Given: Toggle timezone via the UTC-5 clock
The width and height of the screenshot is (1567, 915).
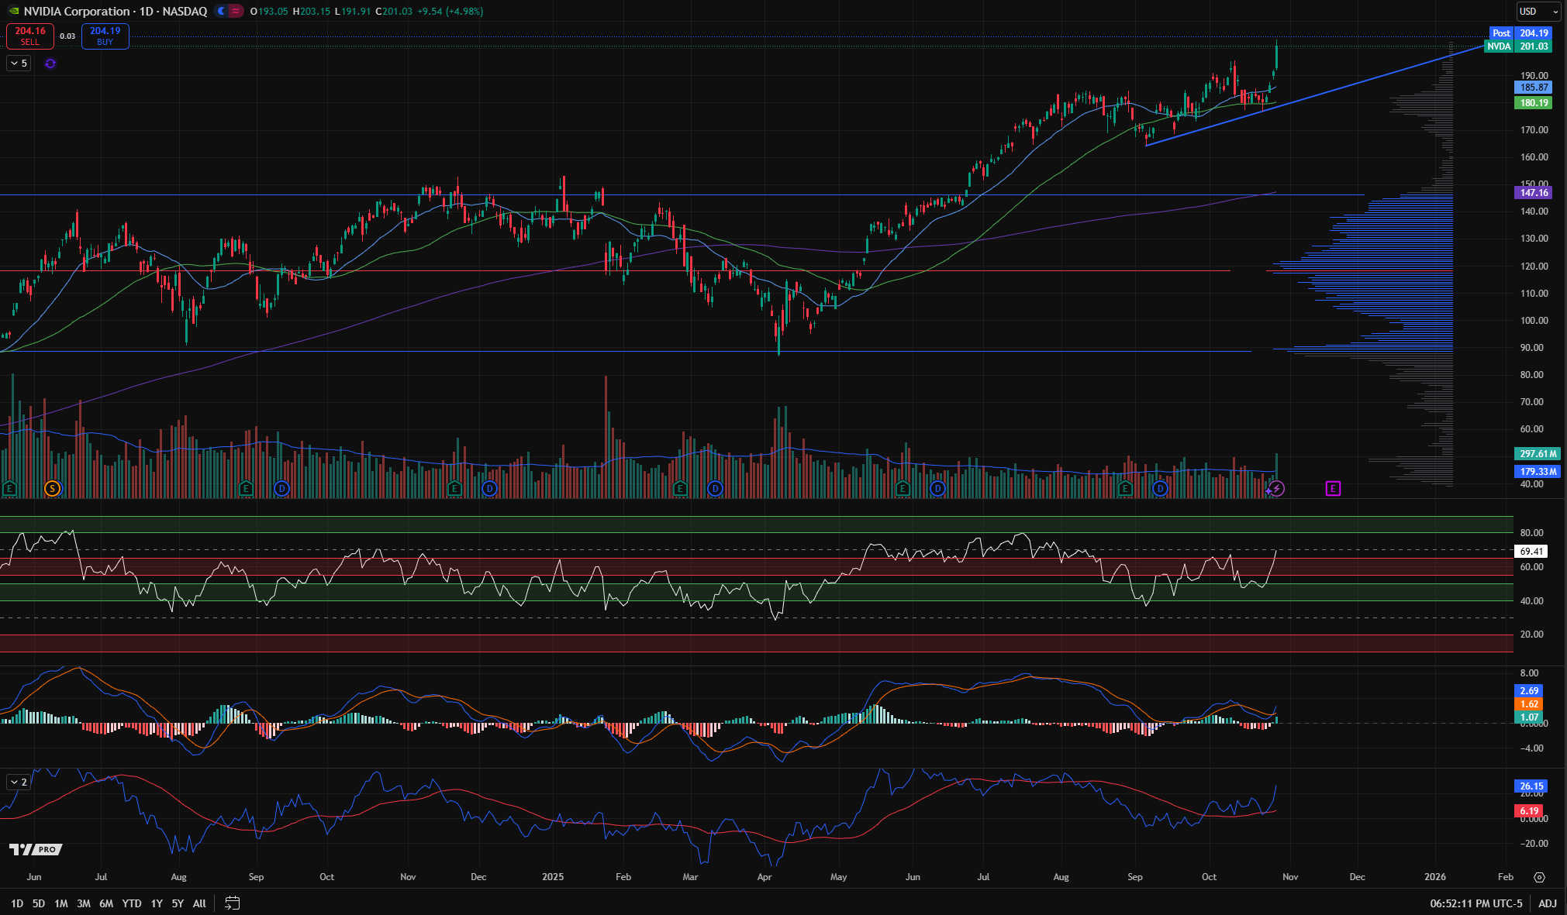Looking at the screenshot, I should (1476, 903).
